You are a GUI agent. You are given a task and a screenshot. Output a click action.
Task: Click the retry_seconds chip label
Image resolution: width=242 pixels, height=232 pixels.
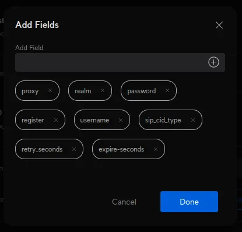(42, 149)
